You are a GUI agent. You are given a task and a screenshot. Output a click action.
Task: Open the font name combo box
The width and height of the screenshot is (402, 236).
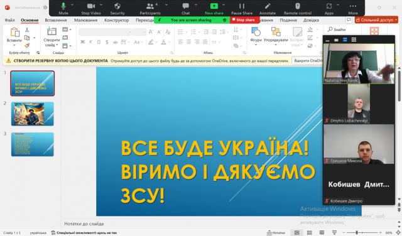[106, 32]
